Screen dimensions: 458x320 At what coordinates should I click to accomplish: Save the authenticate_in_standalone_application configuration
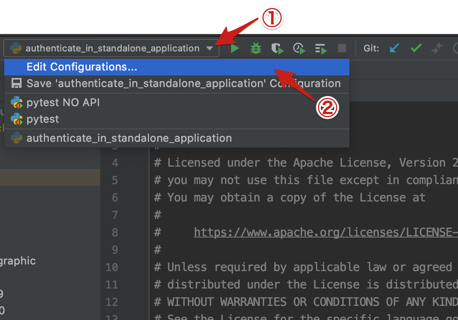pyautogui.click(x=124, y=83)
